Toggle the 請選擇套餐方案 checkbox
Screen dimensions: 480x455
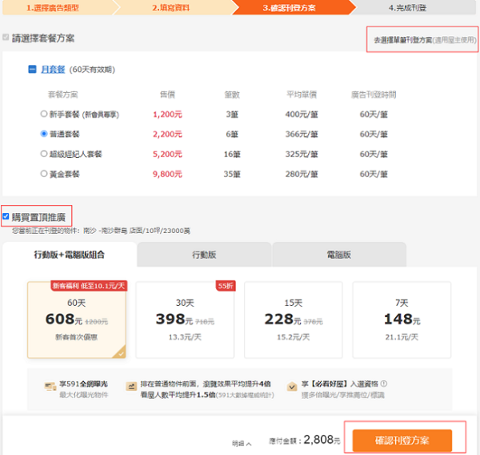(6, 38)
